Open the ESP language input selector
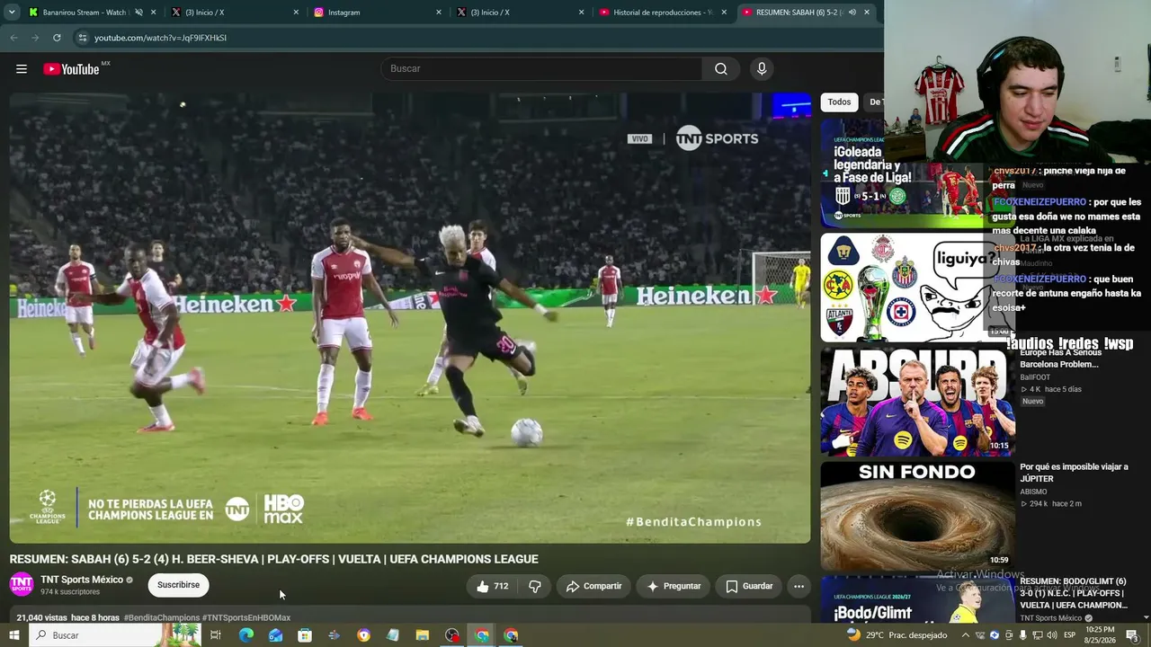 [1070, 635]
